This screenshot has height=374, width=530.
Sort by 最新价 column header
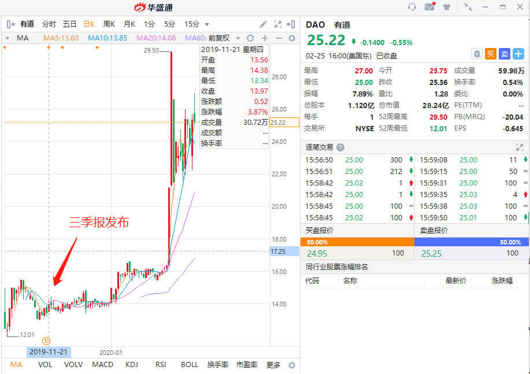tap(455, 281)
